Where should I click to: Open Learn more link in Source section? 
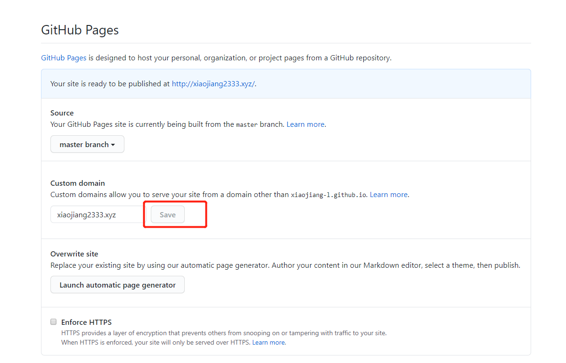coord(305,124)
